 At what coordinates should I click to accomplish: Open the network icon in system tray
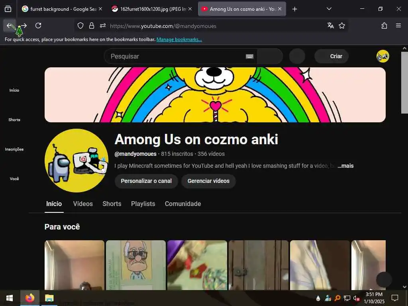tap(347, 298)
